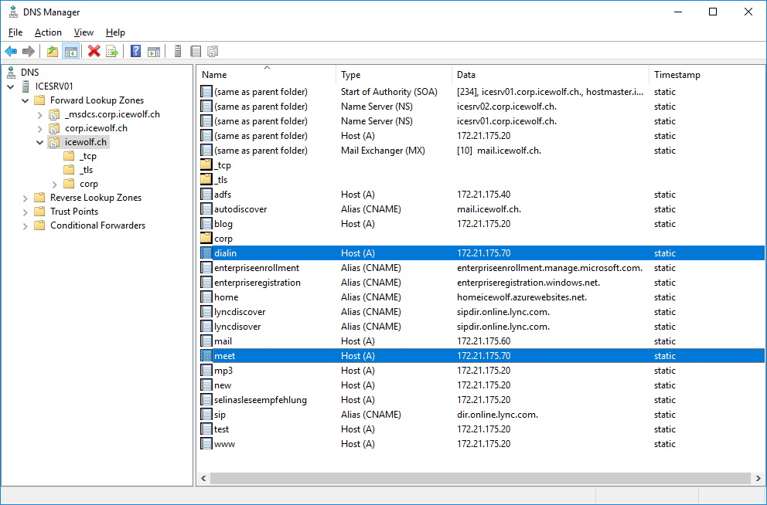Viewport: 767px width, 505px height.
Task: Click the folder icon of _tls in list
Action: click(206, 180)
